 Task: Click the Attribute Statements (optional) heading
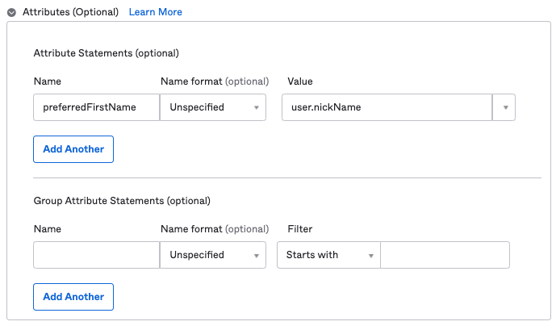pyautogui.click(x=106, y=53)
